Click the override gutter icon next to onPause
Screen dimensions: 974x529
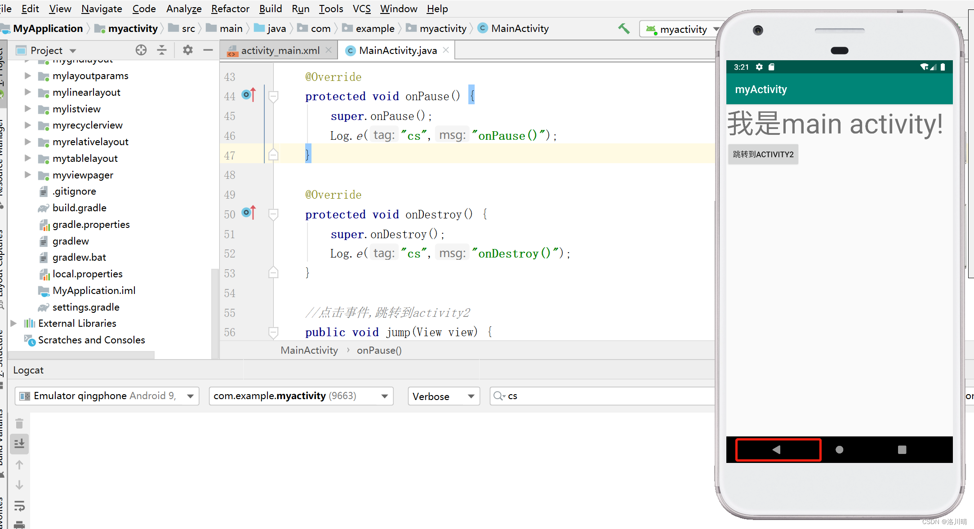(248, 95)
